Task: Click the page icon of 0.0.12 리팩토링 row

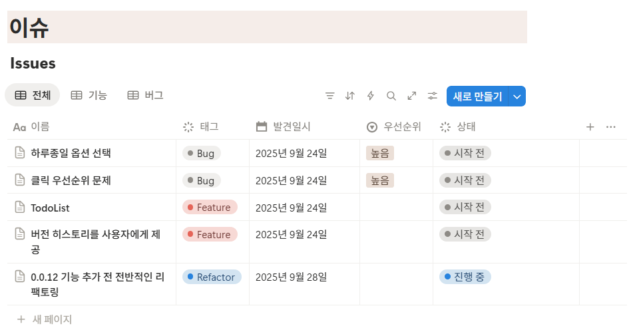Action: 20,277
